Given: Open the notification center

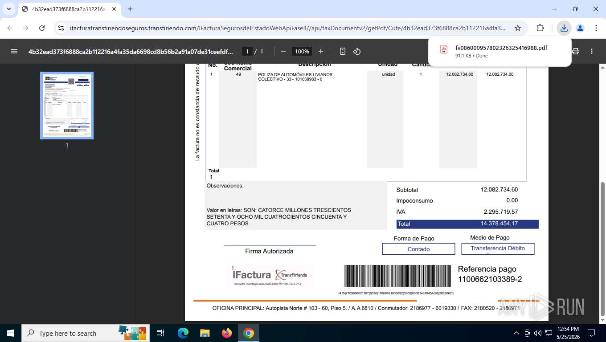Looking at the screenshot, I should pos(591,333).
